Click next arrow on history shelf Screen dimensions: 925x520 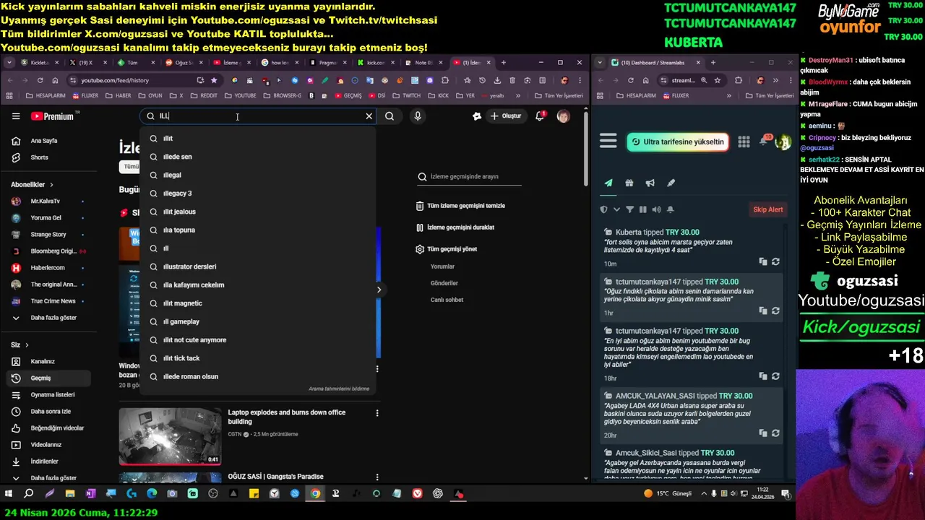click(x=379, y=290)
